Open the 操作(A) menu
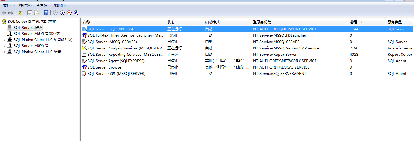The image size is (414, 141). (x=25, y=5)
